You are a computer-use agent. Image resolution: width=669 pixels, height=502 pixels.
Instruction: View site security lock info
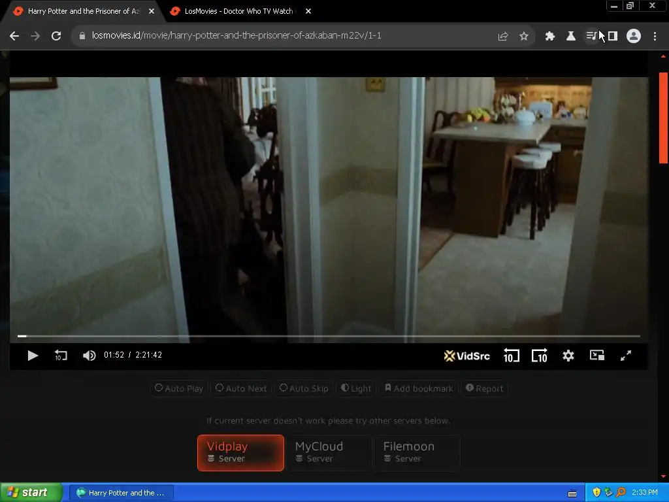click(x=82, y=36)
